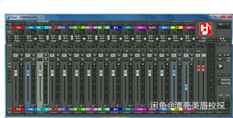Click the N button in master strip
This screenshot has width=233, height=118.
point(205,51)
